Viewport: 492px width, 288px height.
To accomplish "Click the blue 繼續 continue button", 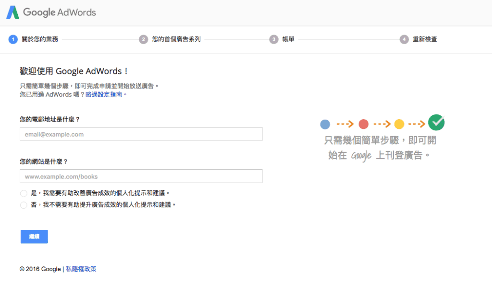I will [34, 237].
